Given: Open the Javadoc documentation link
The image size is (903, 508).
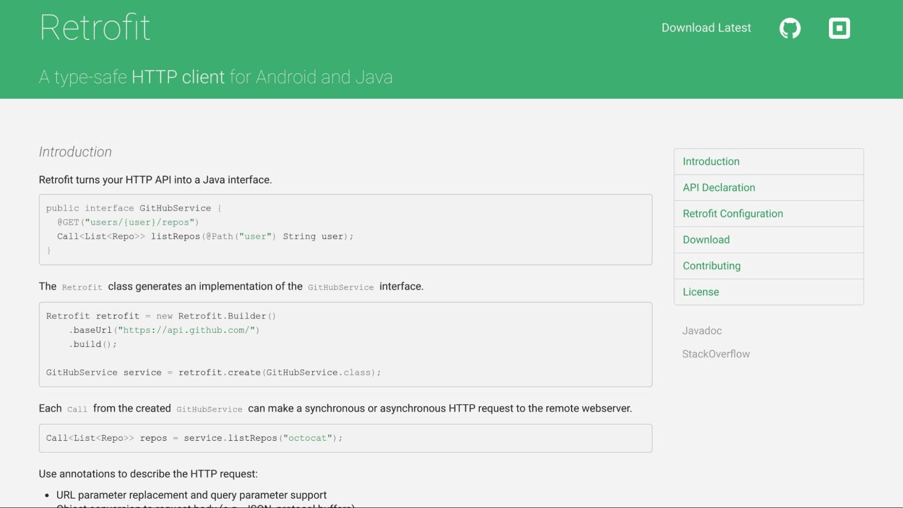Looking at the screenshot, I should (x=701, y=331).
